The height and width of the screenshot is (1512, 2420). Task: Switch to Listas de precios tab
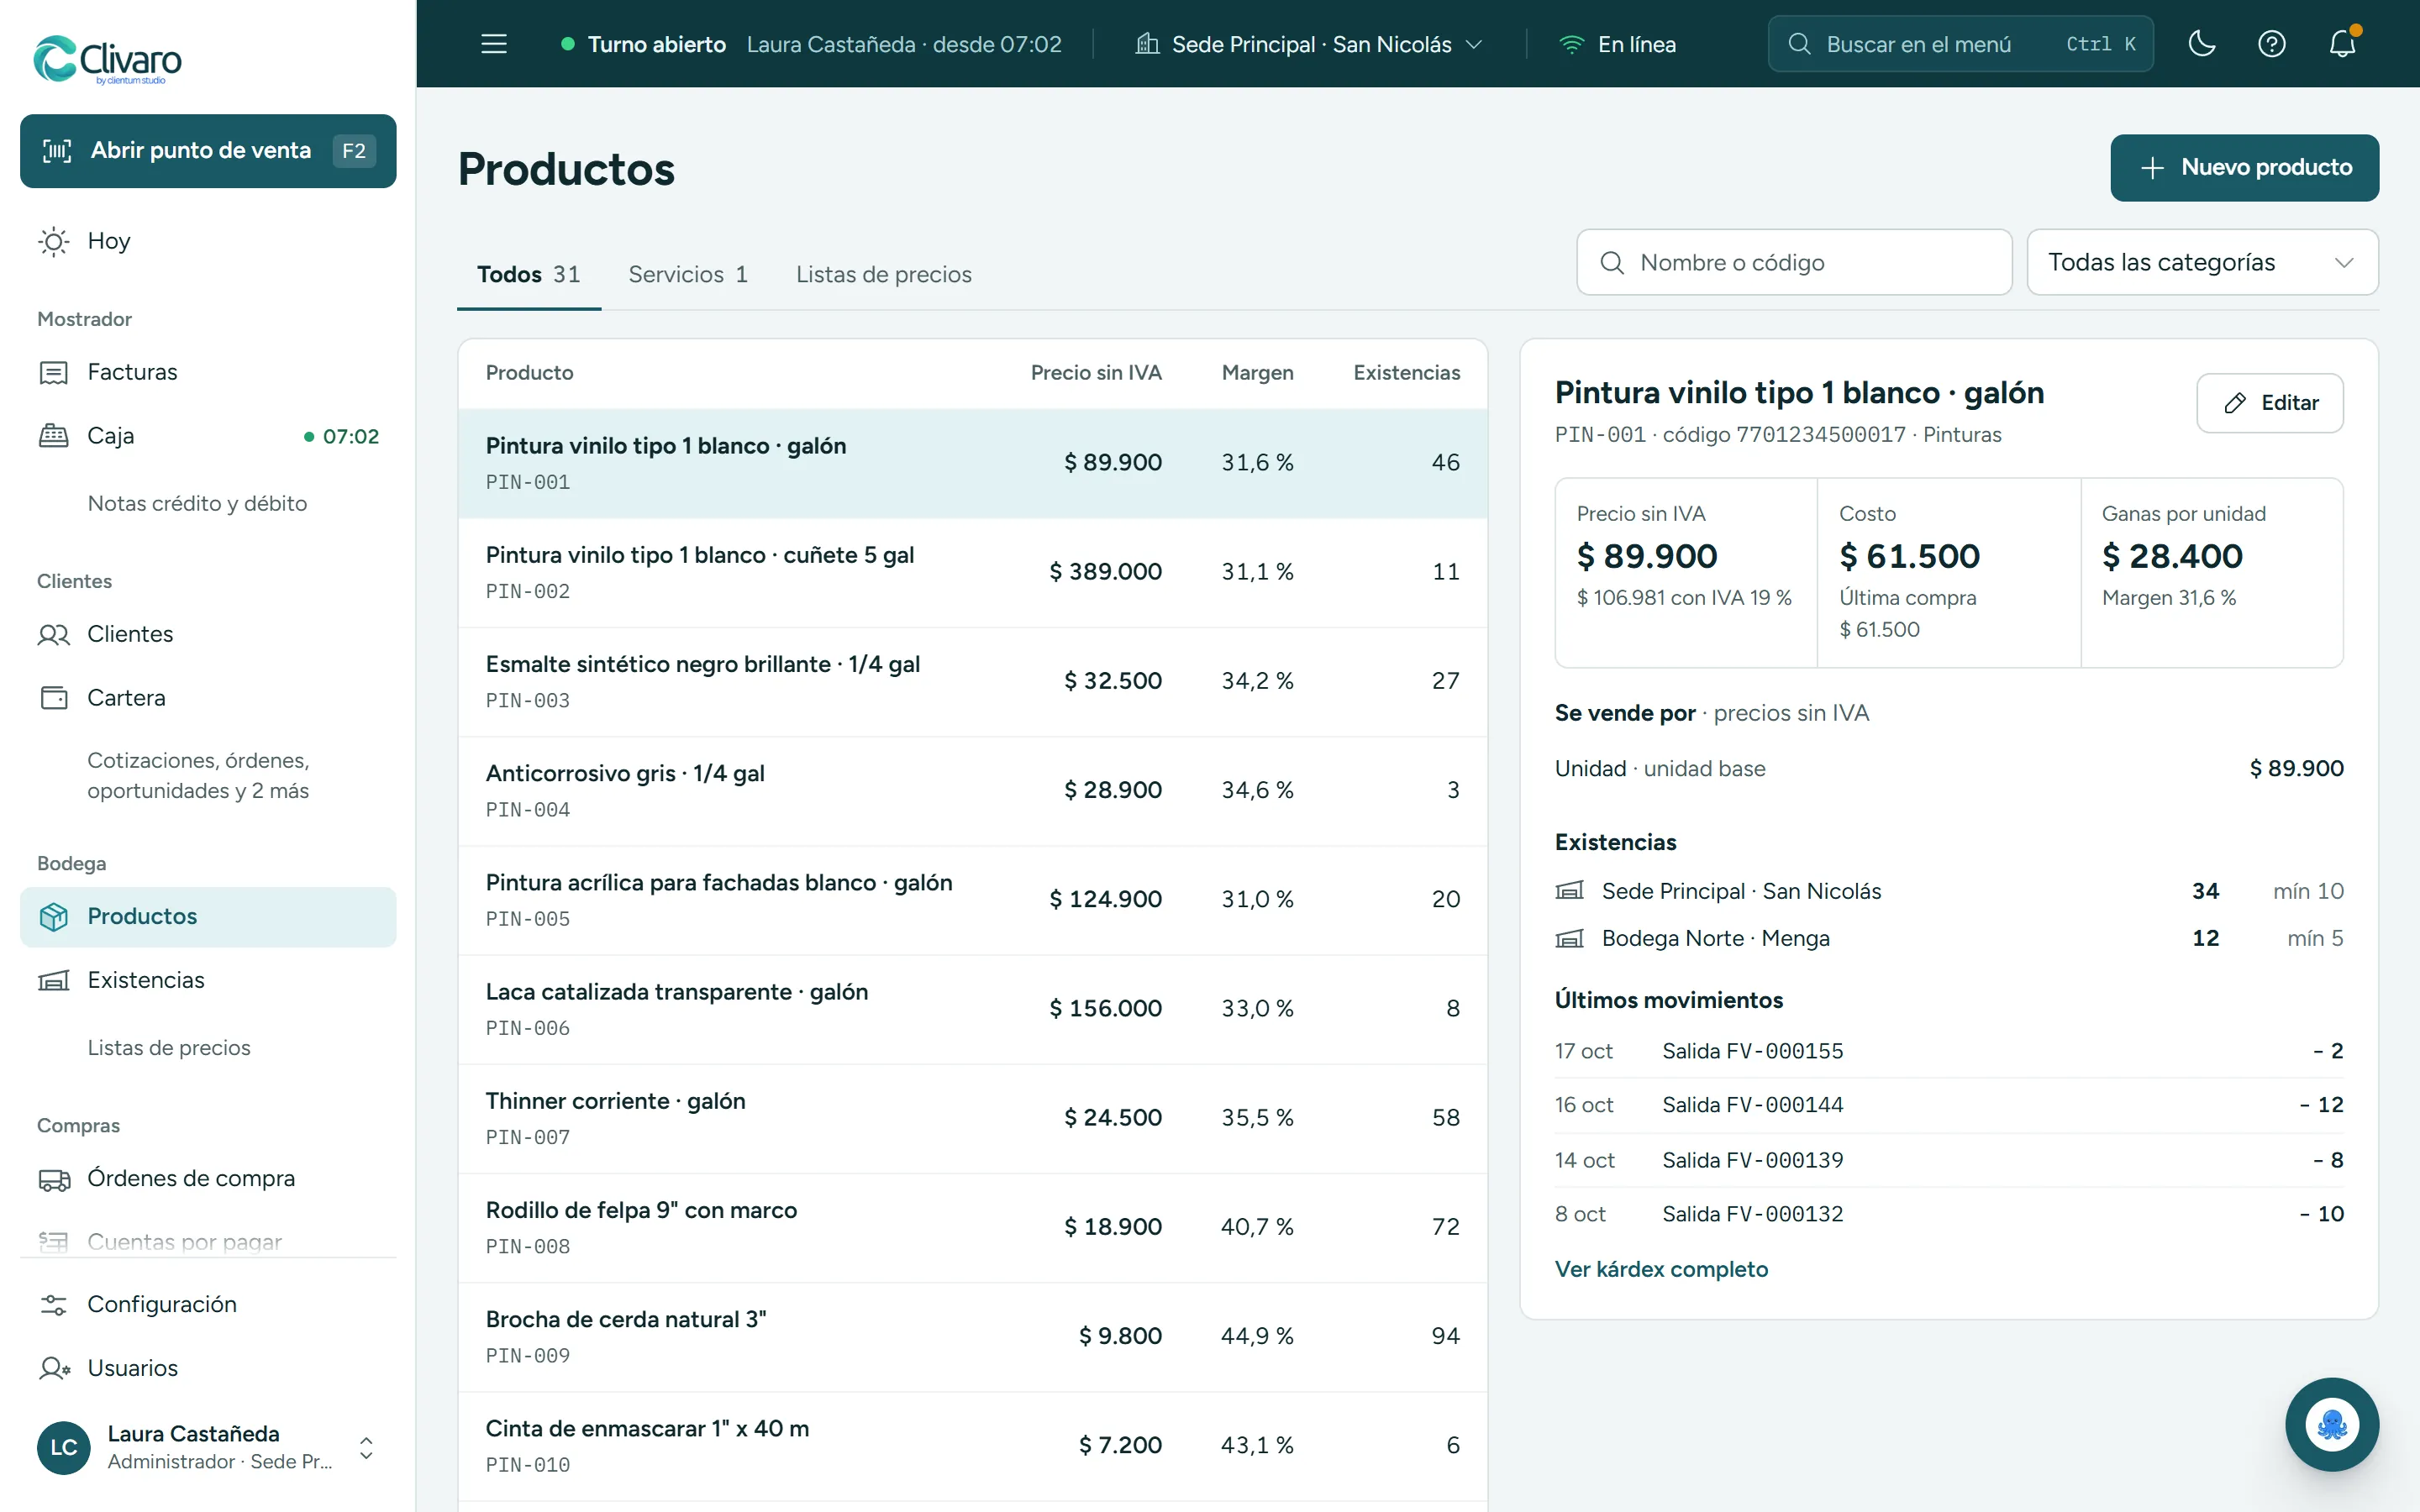884,274
